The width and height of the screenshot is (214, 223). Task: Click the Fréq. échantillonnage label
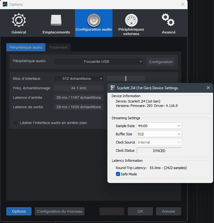32,88
